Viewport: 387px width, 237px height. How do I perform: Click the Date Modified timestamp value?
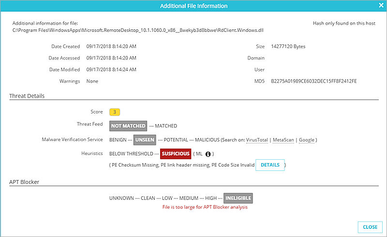click(111, 70)
